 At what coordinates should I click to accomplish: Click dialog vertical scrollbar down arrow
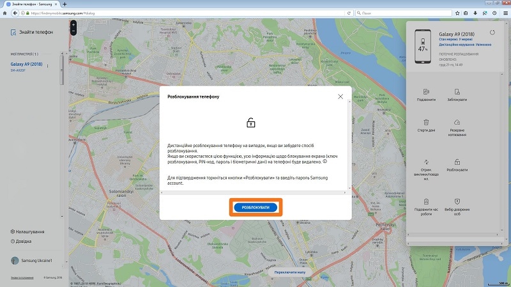(349, 188)
